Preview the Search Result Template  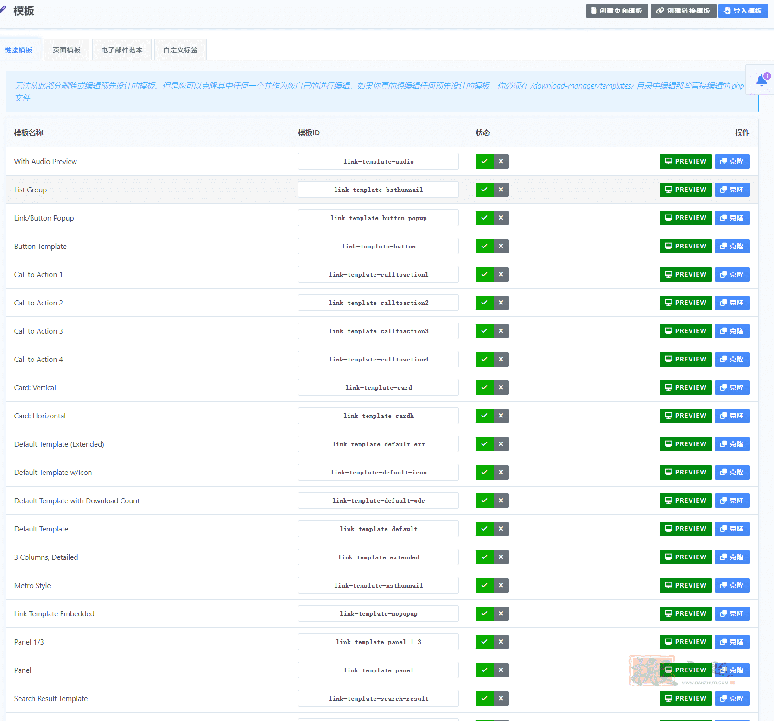click(685, 698)
